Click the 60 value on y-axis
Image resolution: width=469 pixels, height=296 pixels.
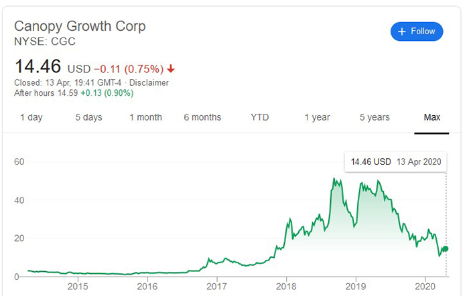point(20,161)
